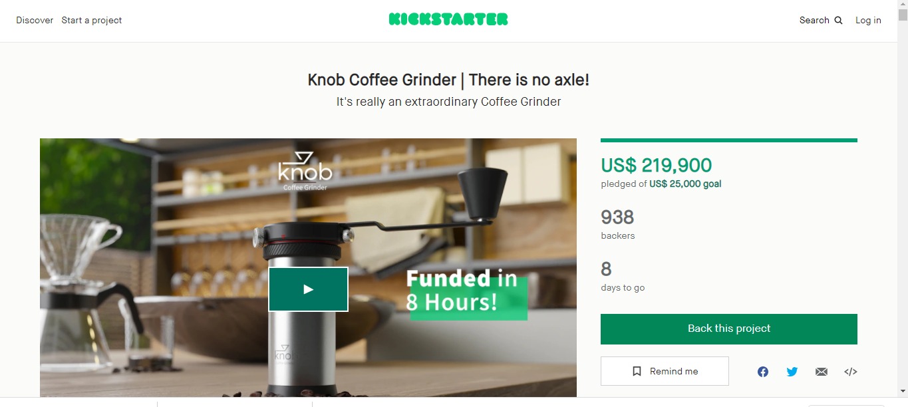The image size is (908, 407).
Task: Select Start a project
Action: (x=92, y=21)
